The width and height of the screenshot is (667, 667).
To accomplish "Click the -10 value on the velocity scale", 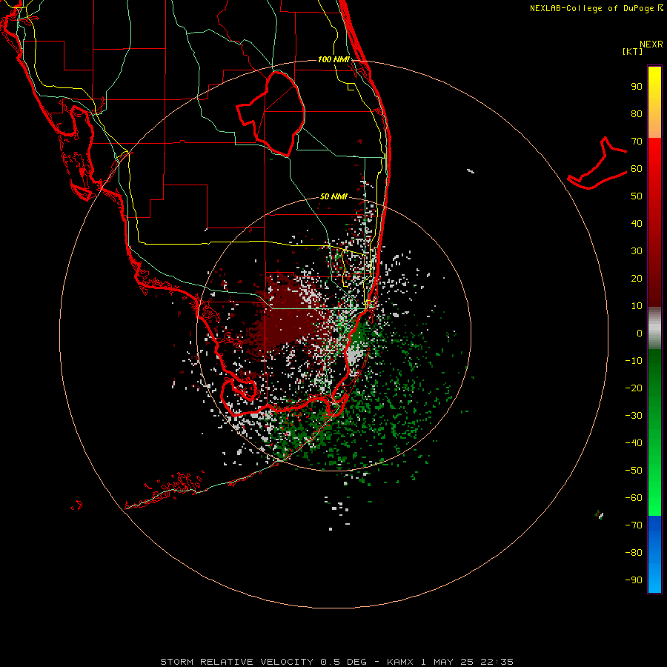I will point(634,361).
